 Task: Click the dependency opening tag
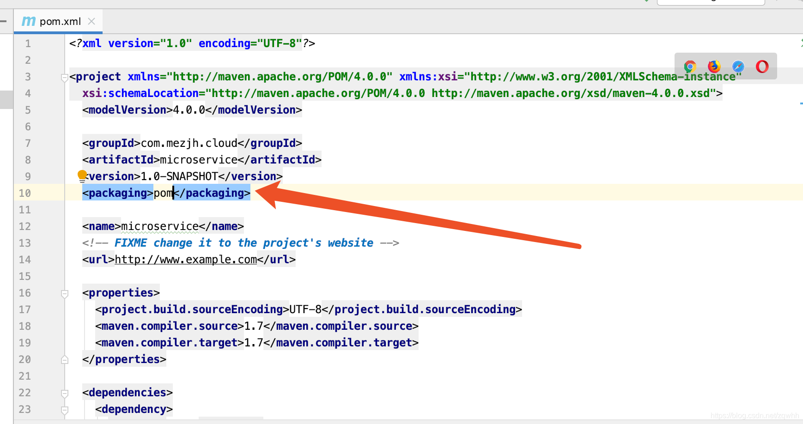tap(134, 409)
